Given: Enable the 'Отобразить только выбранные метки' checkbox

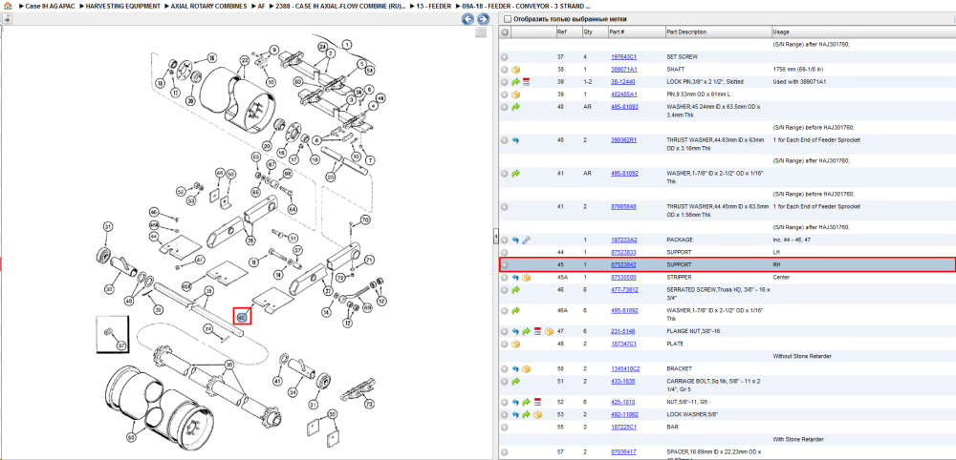Looking at the screenshot, I should [508, 19].
